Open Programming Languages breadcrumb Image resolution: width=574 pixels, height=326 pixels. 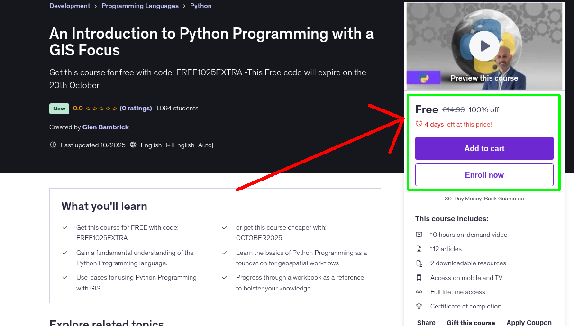(140, 6)
